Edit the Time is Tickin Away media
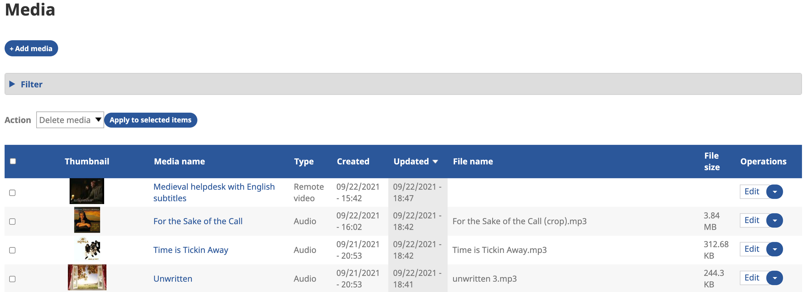Image resolution: width=806 pixels, height=292 pixels. click(x=751, y=249)
